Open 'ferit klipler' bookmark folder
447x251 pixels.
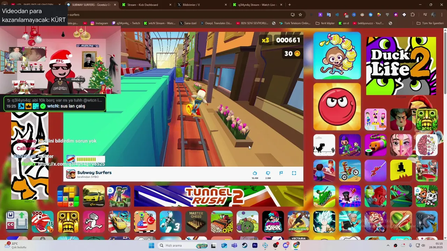325,23
